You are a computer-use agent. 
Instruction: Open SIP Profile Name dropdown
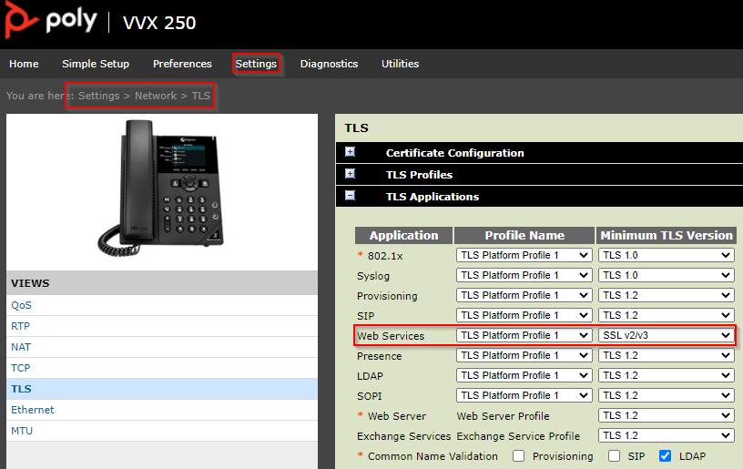click(524, 316)
